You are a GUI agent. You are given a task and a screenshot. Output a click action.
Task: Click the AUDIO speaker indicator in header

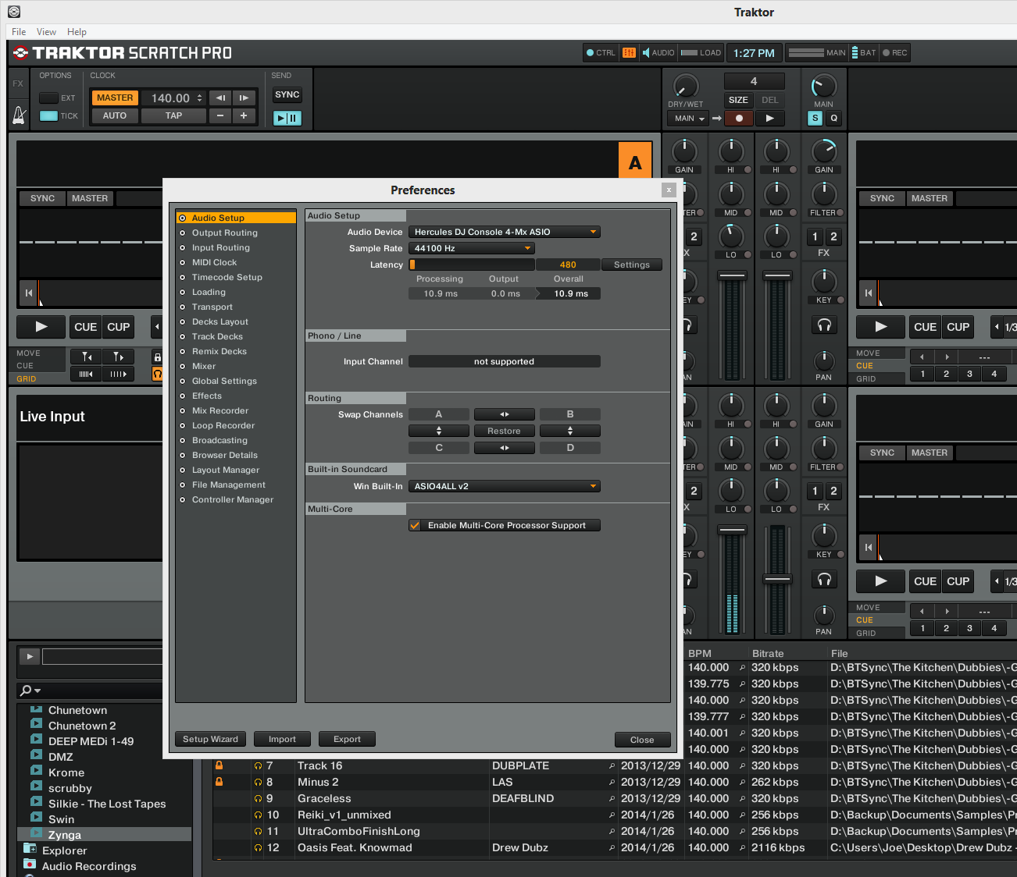click(658, 53)
